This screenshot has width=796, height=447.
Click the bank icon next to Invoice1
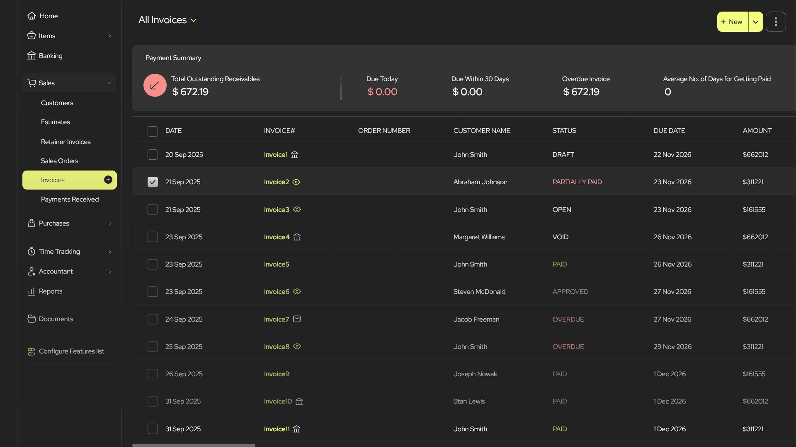(294, 155)
